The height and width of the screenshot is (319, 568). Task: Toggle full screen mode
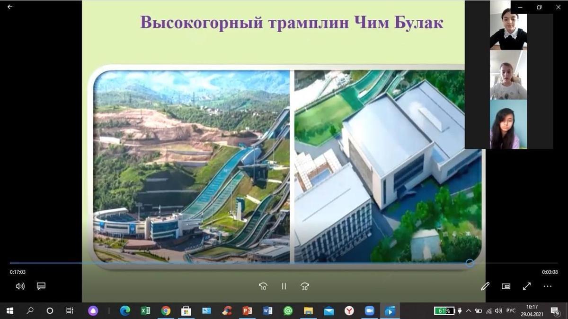click(x=527, y=286)
